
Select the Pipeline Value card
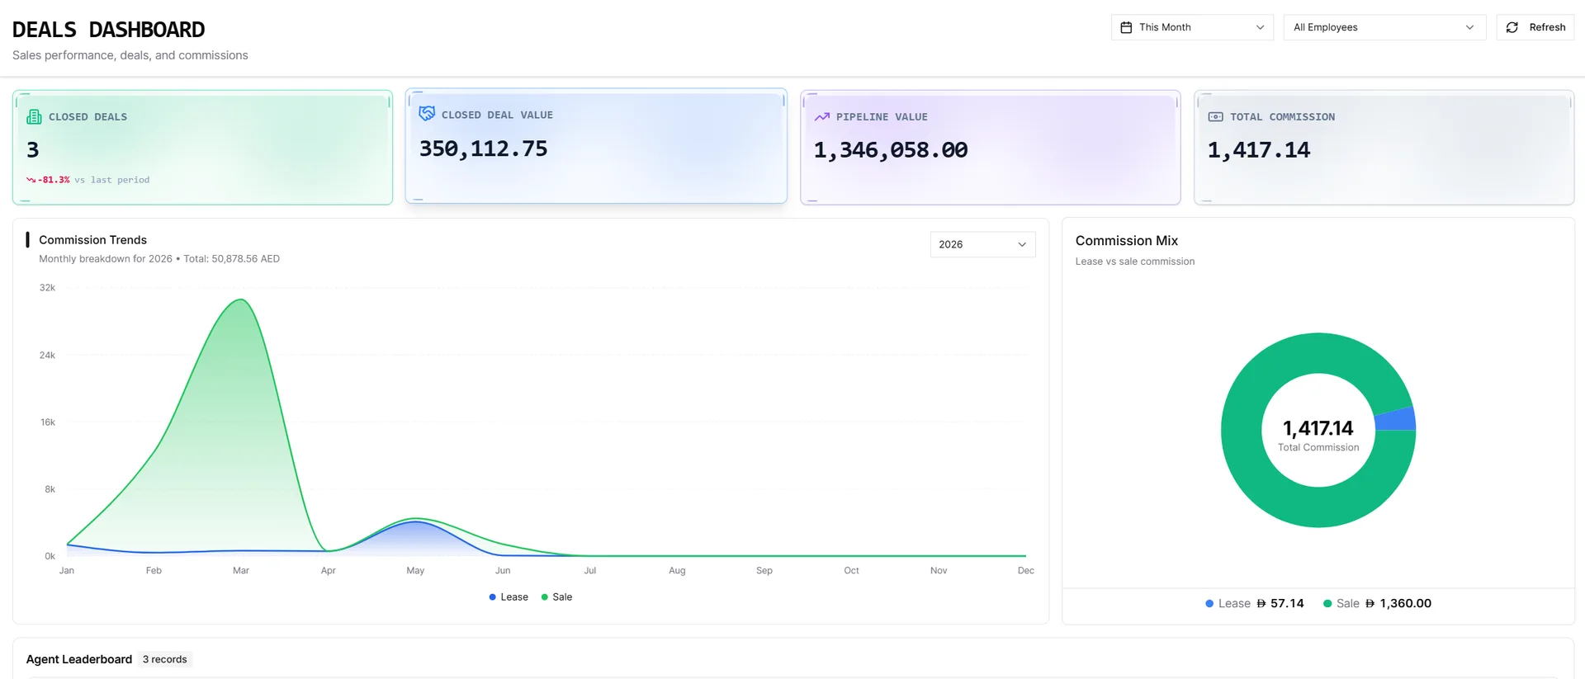pyautogui.click(x=991, y=147)
